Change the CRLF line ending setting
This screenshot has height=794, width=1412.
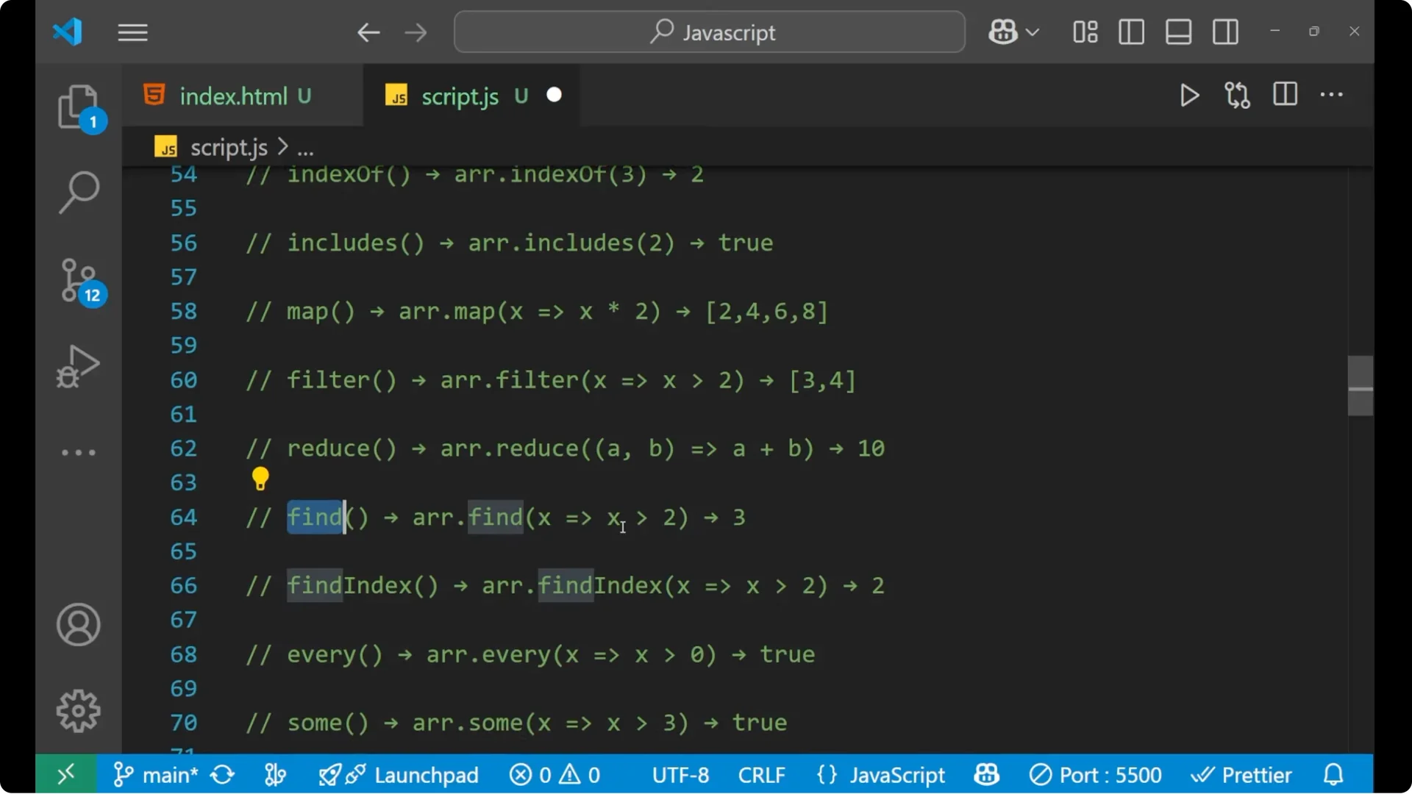pyautogui.click(x=762, y=774)
